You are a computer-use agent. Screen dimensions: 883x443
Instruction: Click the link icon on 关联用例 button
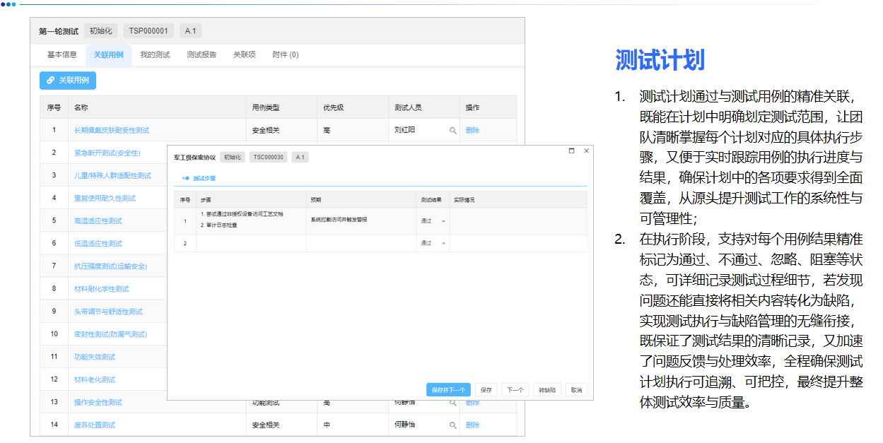pyautogui.click(x=50, y=79)
